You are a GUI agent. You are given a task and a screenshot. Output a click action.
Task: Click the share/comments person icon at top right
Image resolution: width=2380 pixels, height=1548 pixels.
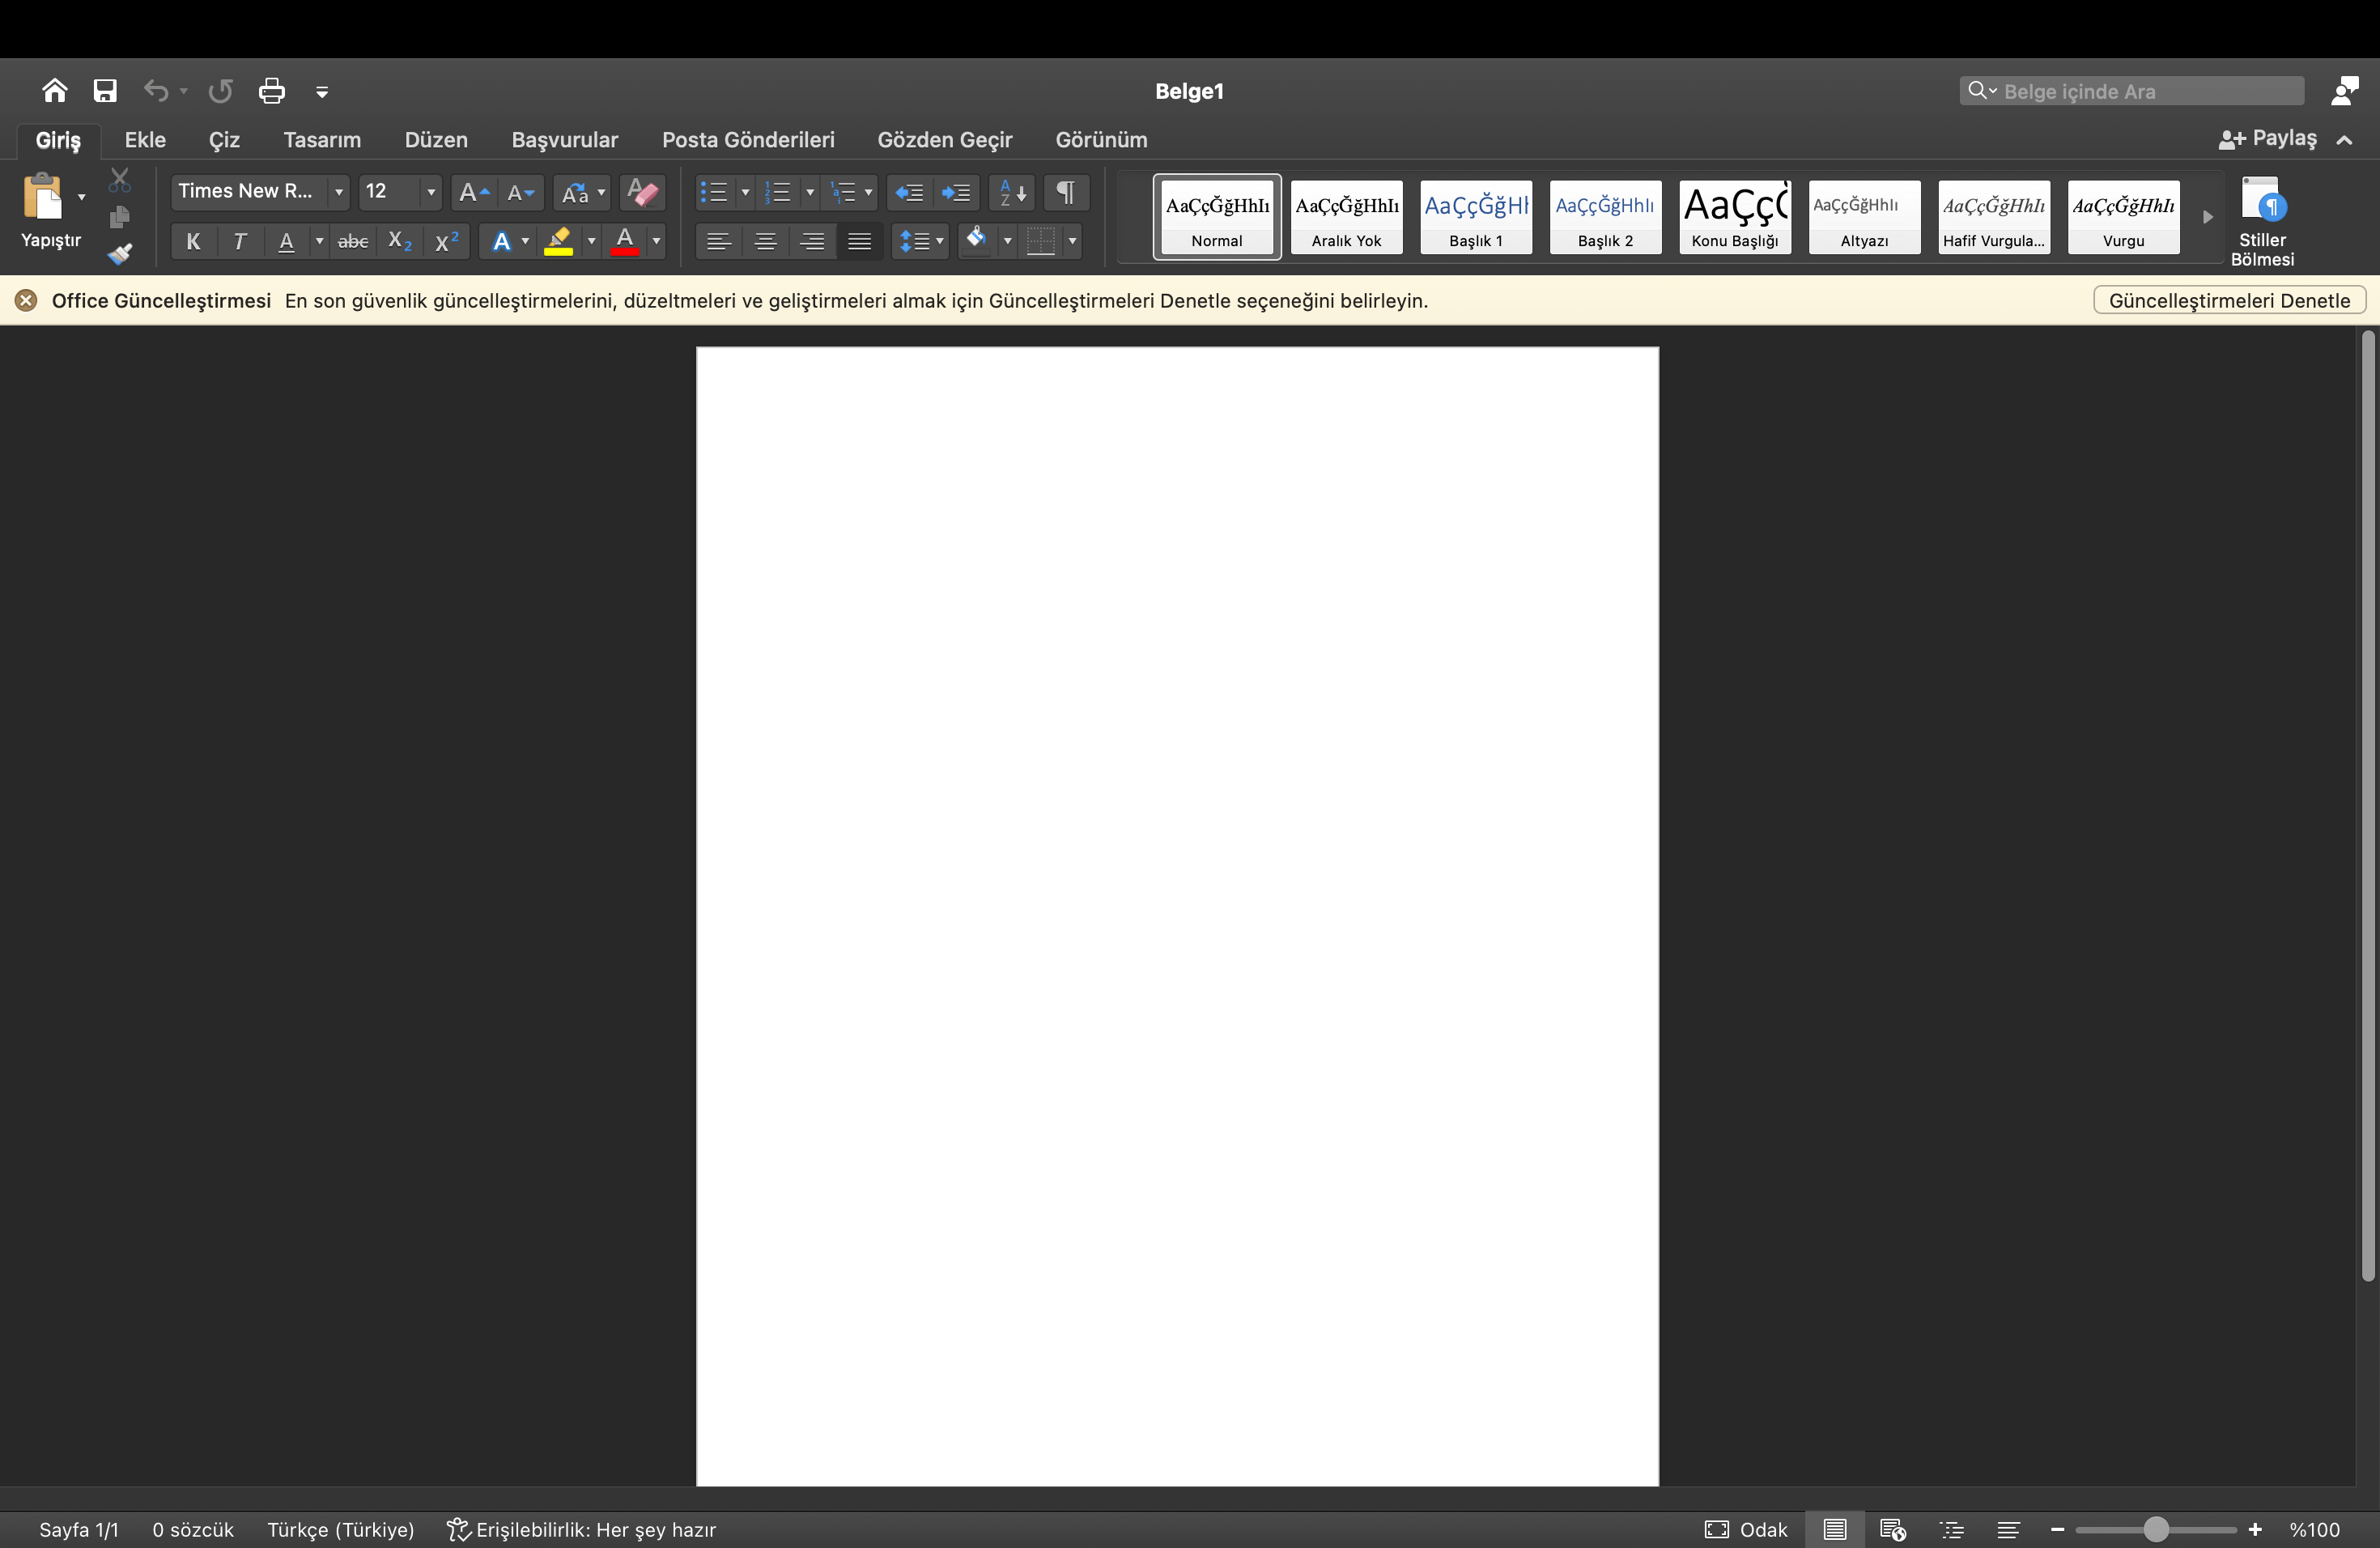(2344, 91)
